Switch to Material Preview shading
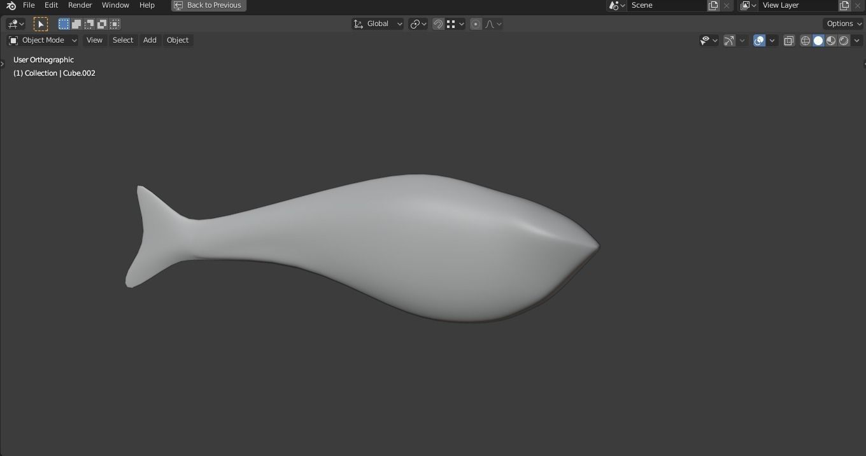The image size is (866, 456). tap(831, 41)
